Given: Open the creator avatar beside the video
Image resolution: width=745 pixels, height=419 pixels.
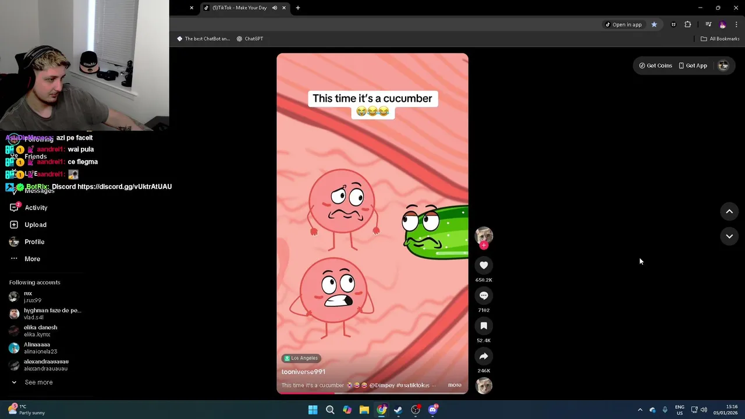Looking at the screenshot, I should pyautogui.click(x=484, y=235).
